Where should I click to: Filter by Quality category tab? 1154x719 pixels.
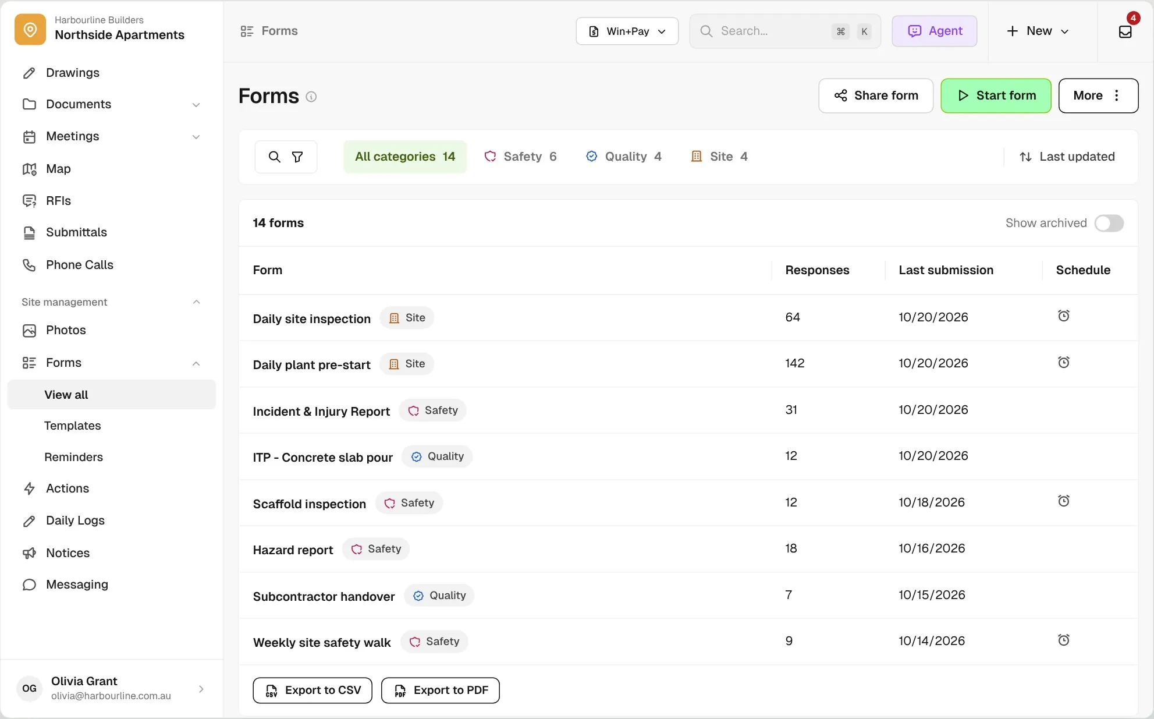tap(623, 157)
